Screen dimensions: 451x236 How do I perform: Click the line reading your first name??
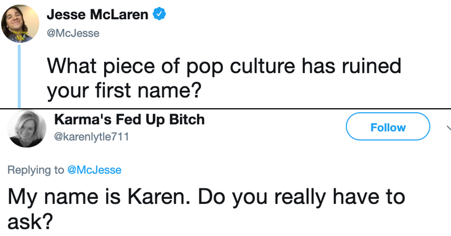point(123,91)
